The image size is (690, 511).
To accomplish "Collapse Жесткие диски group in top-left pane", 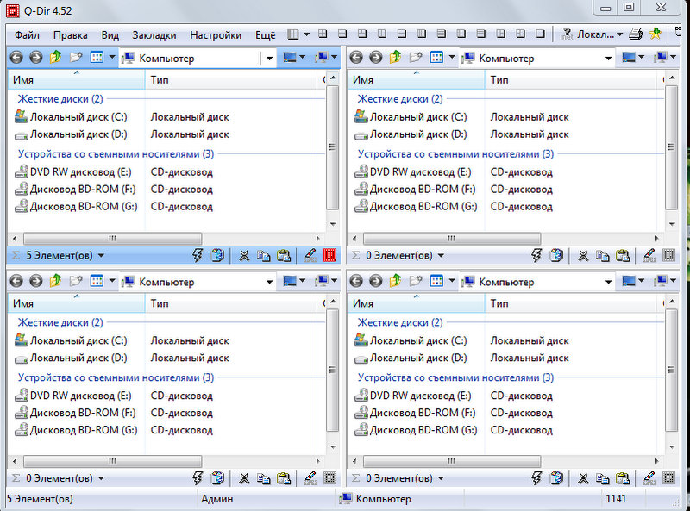I will click(x=60, y=99).
